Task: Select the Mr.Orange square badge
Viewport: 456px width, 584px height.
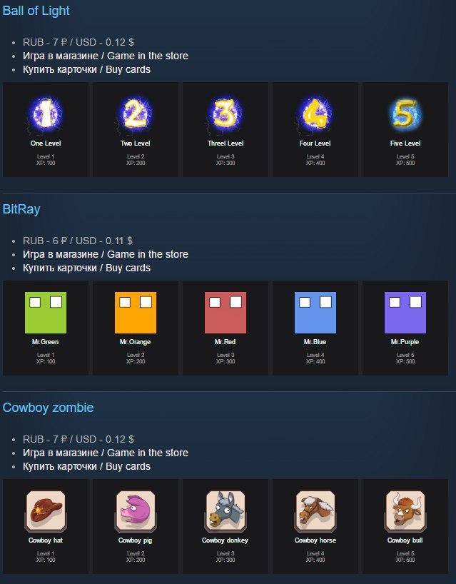Action: tap(136, 313)
